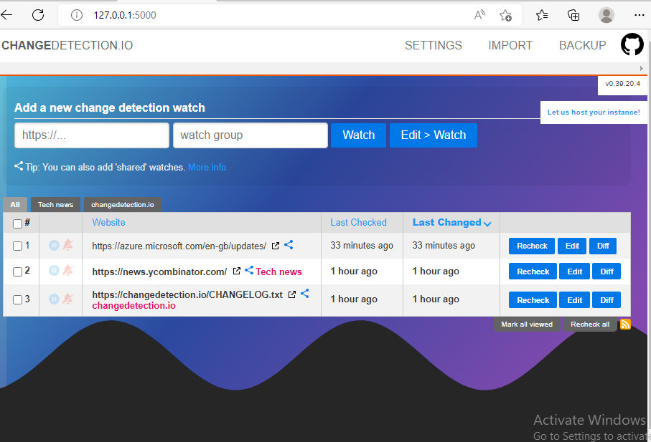Check the box for row 3
This screenshot has height=442, width=651.
(17, 300)
